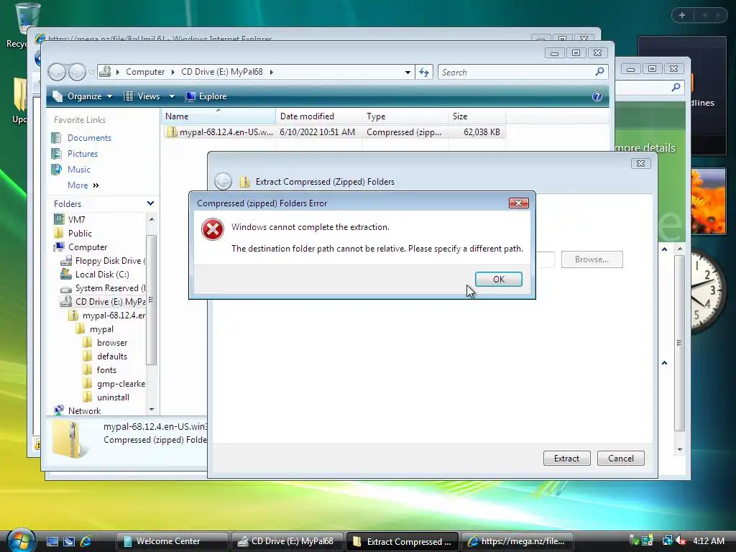Image resolution: width=736 pixels, height=552 pixels.
Task: Collapse the Folders pane chevron
Action: (x=150, y=203)
